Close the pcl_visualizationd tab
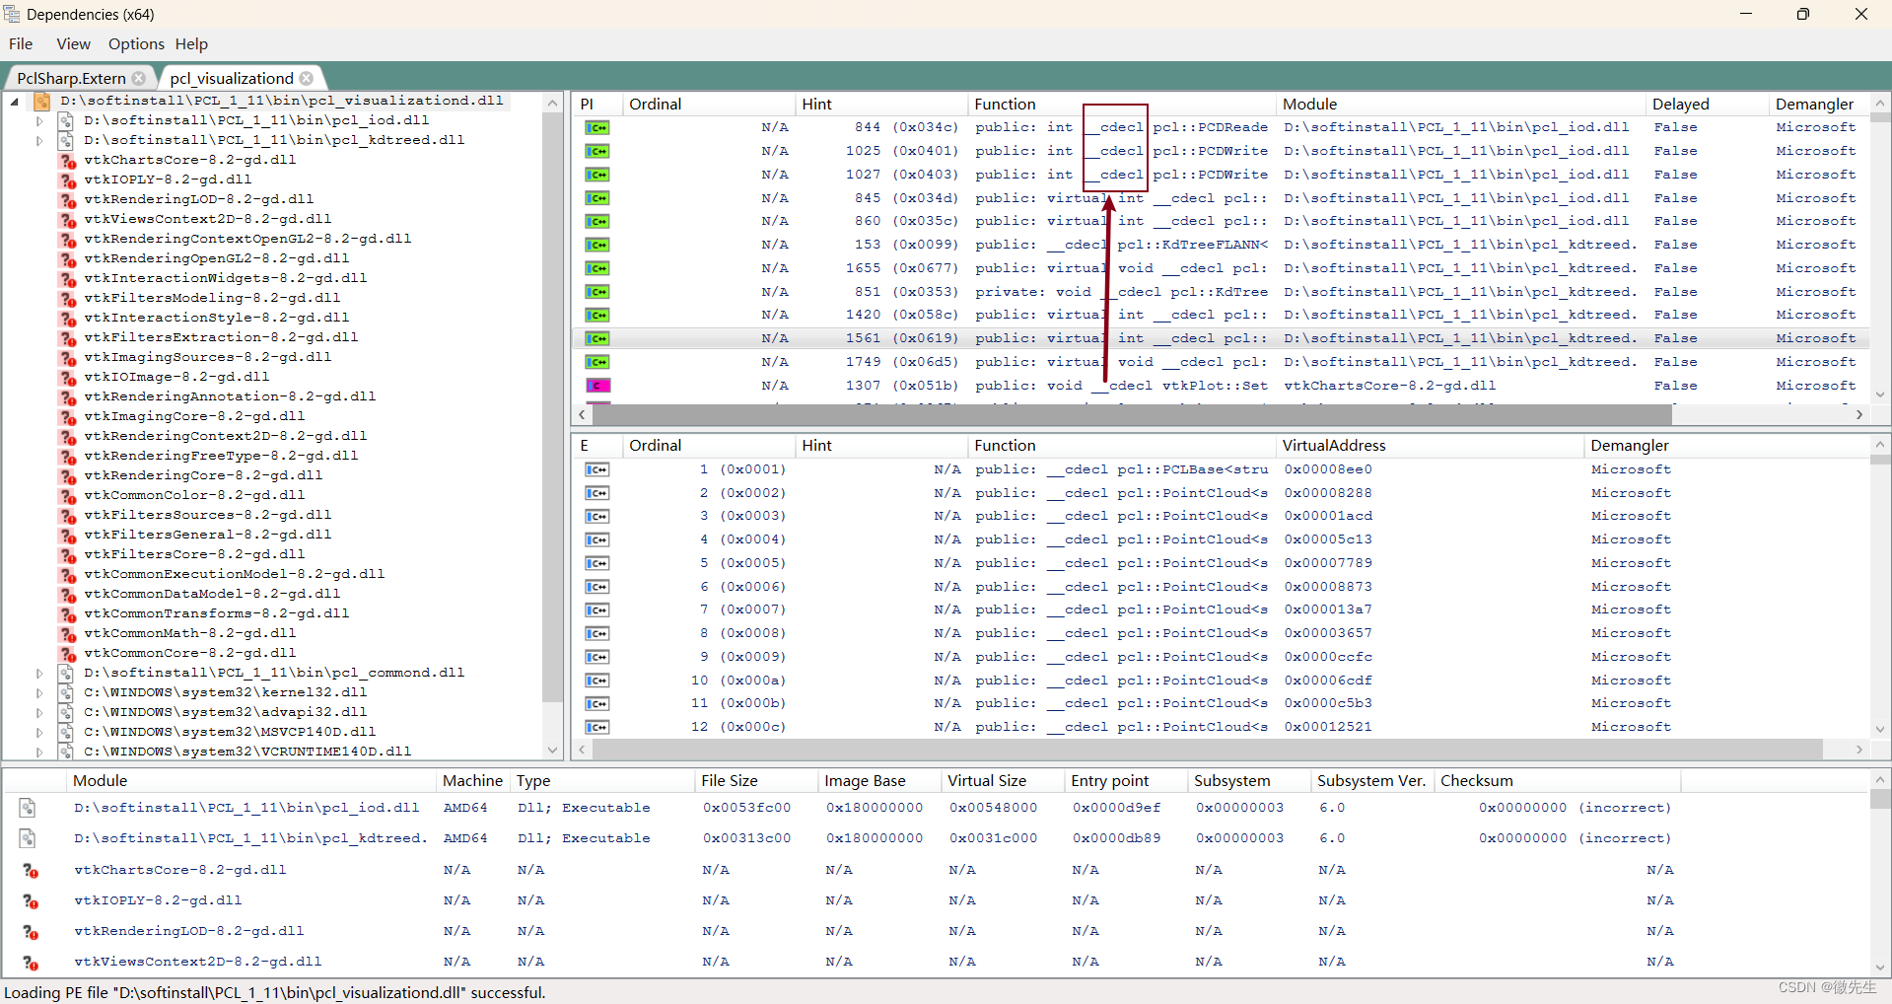Screen dimensions: 1892x1004 (307, 78)
